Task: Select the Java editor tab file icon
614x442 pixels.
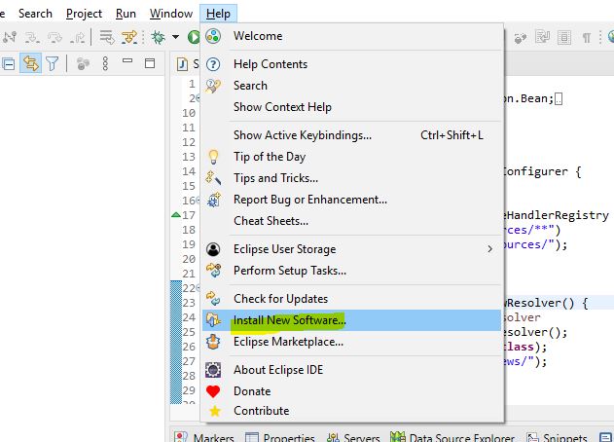Action: pyautogui.click(x=182, y=64)
